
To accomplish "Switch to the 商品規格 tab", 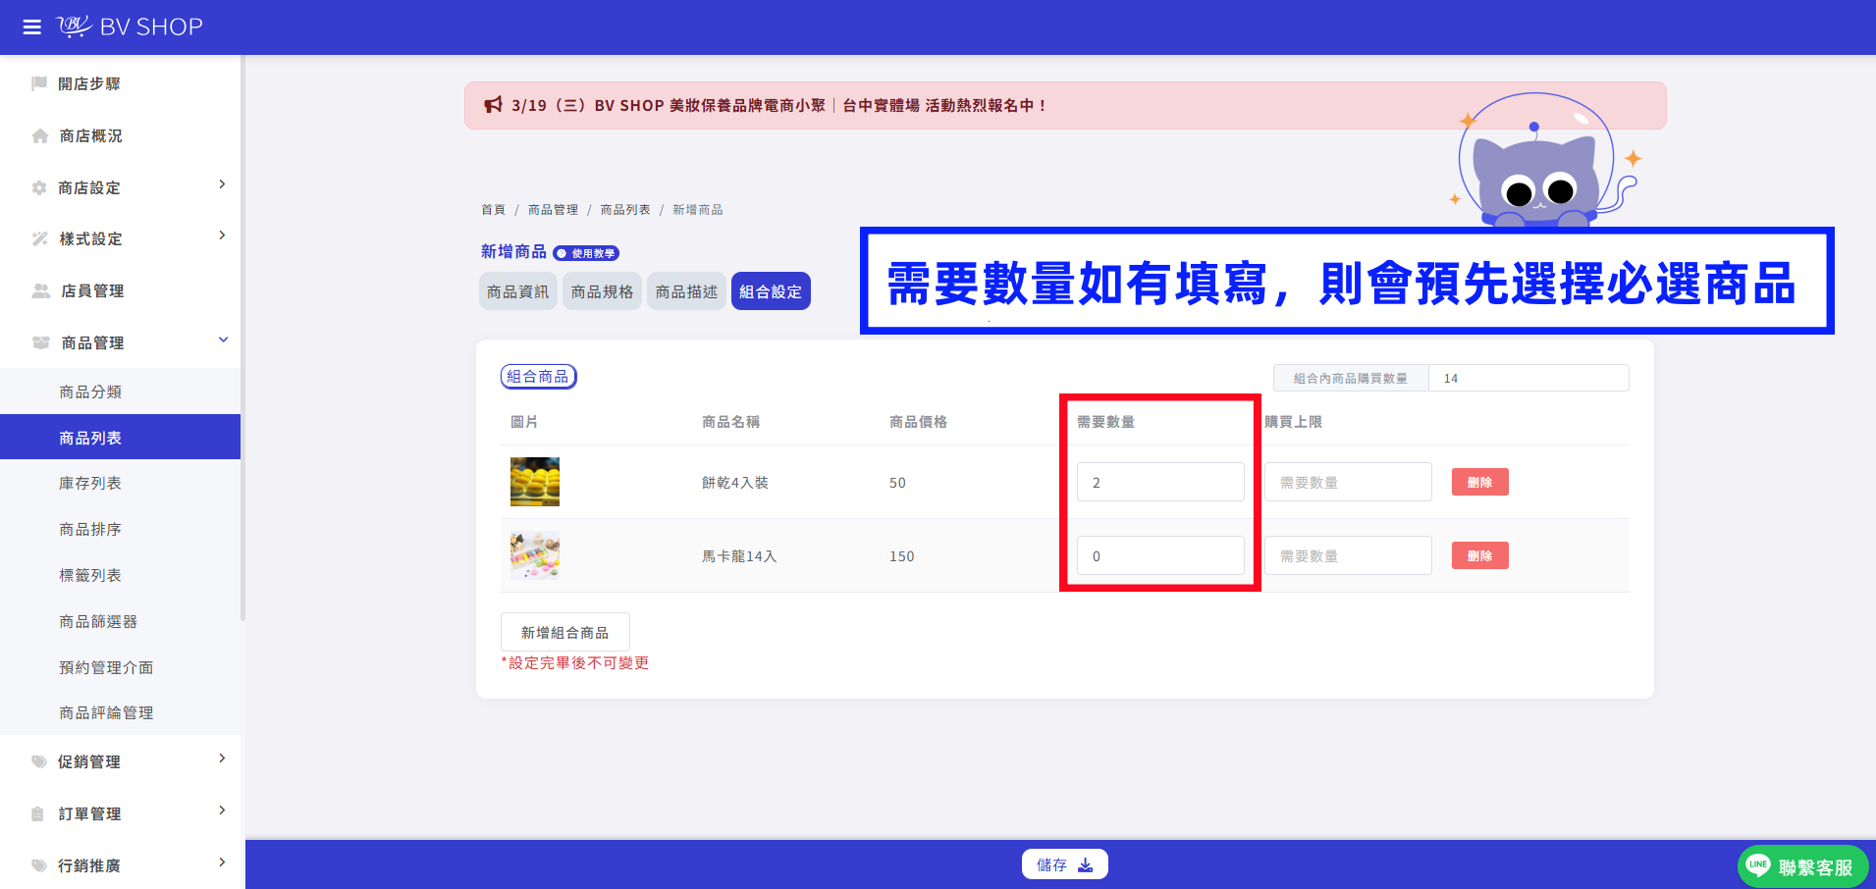I will tap(603, 291).
